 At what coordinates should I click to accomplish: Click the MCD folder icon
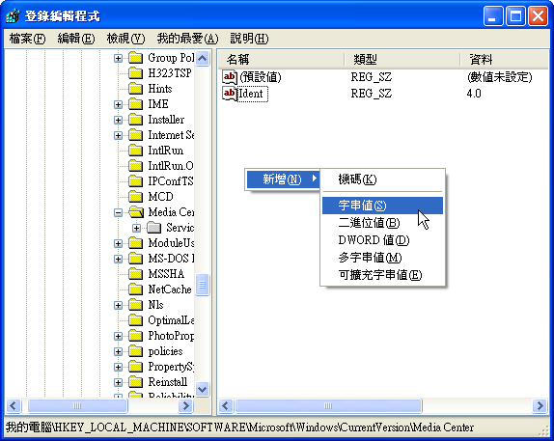click(x=136, y=197)
